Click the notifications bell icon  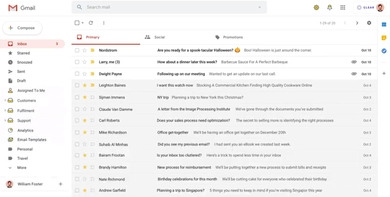pos(329,8)
